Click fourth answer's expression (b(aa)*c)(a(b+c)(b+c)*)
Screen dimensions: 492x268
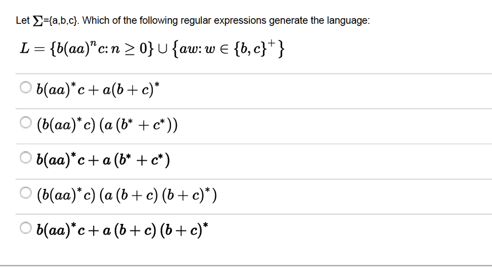tap(127, 195)
